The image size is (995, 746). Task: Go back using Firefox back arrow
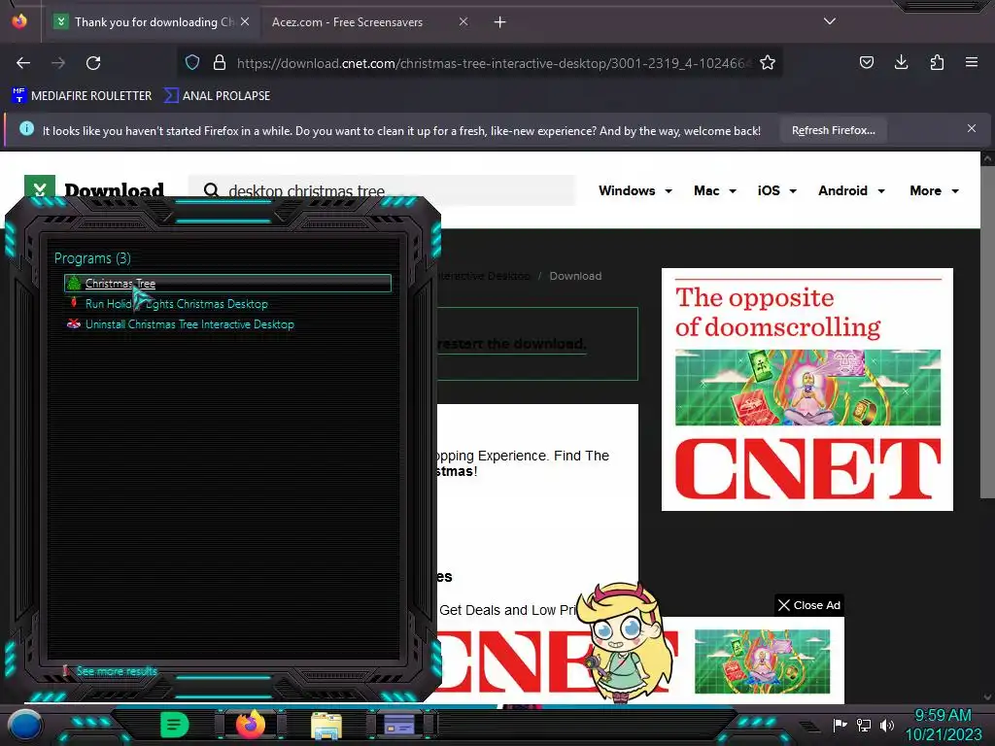tap(23, 63)
